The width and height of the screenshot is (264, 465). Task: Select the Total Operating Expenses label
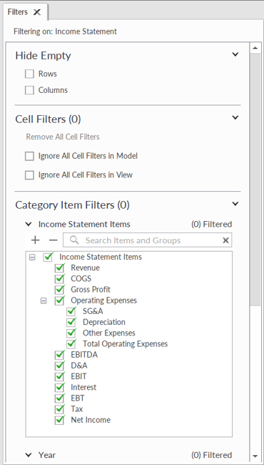[x=126, y=343]
